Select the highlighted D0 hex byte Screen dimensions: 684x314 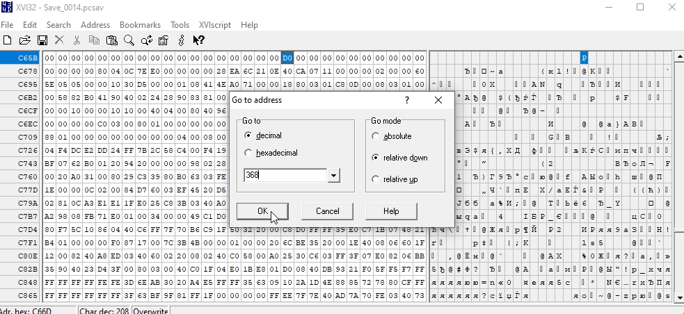[x=287, y=58]
